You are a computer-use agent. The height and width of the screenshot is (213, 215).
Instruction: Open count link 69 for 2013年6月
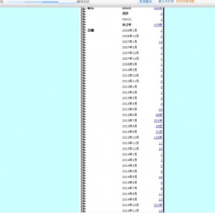point(159,115)
